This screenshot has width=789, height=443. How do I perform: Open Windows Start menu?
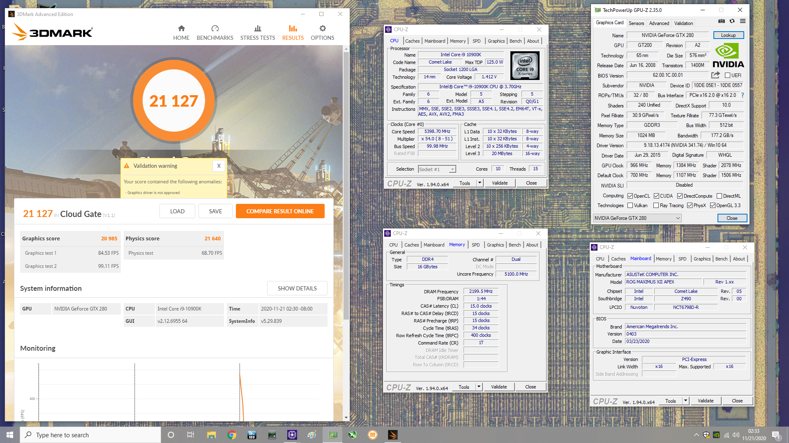point(10,435)
